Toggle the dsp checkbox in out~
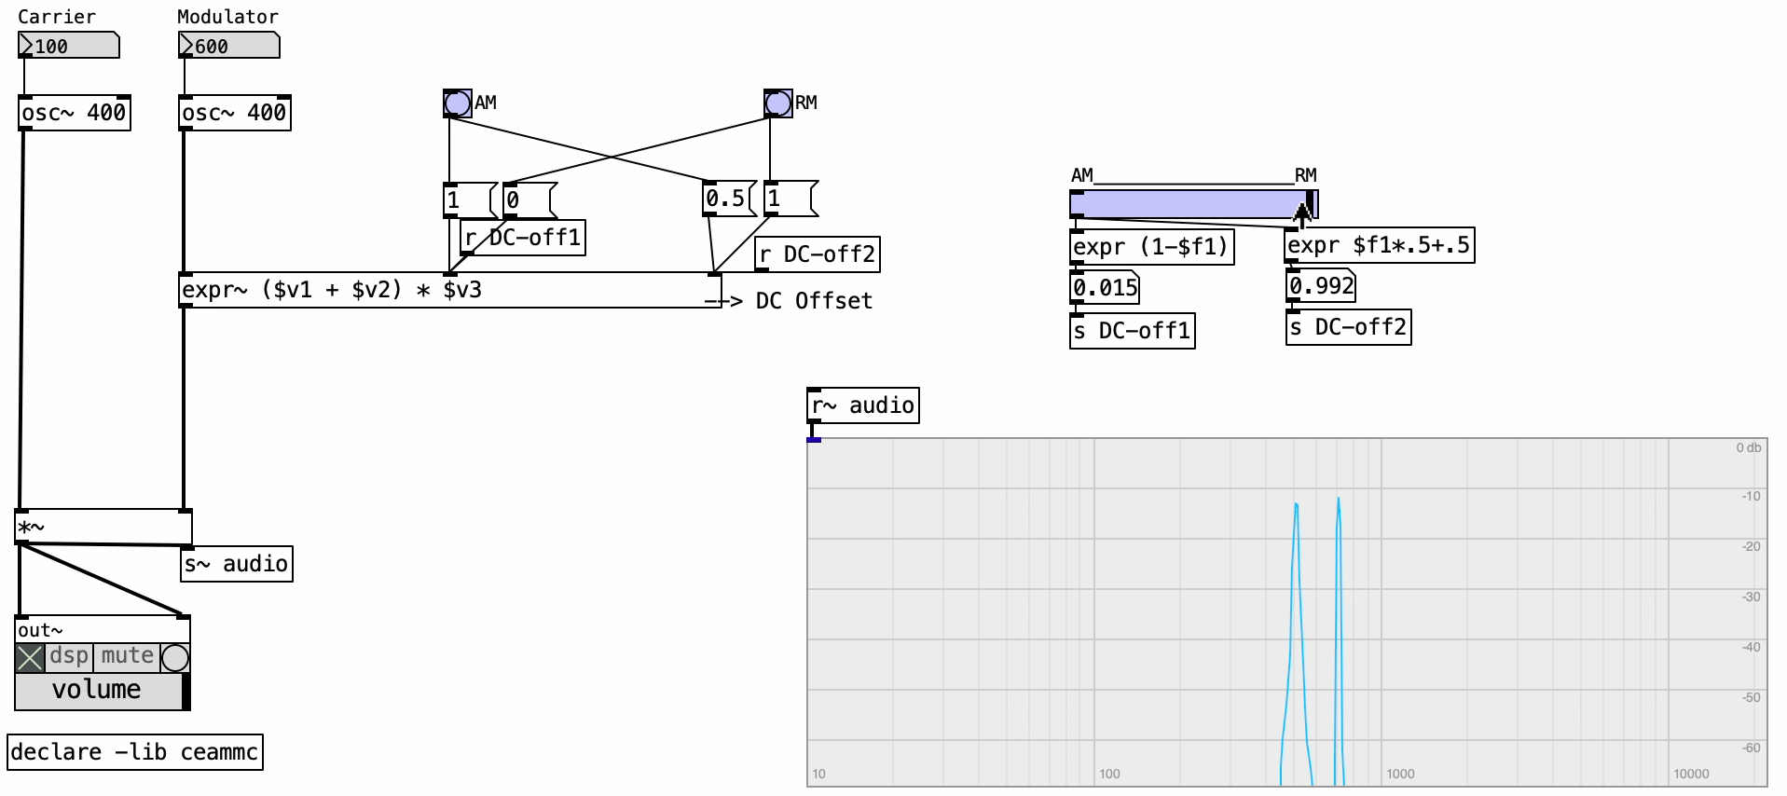Image resolution: width=1787 pixels, height=796 pixels. [x=30, y=657]
